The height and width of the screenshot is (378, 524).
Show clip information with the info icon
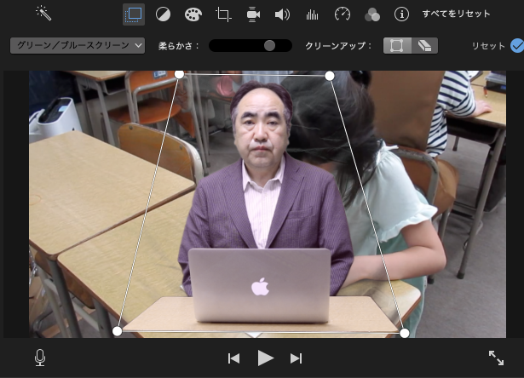[401, 14]
